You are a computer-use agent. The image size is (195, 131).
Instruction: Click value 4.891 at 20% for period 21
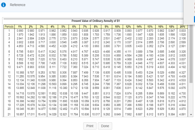(x=182, y=114)
